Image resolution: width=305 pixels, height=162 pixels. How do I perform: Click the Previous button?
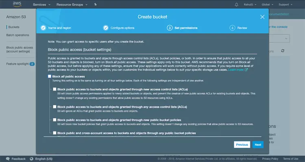coord(242,145)
